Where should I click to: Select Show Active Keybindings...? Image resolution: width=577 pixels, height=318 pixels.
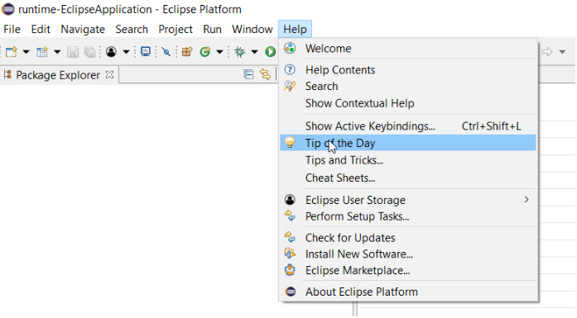pos(408,126)
